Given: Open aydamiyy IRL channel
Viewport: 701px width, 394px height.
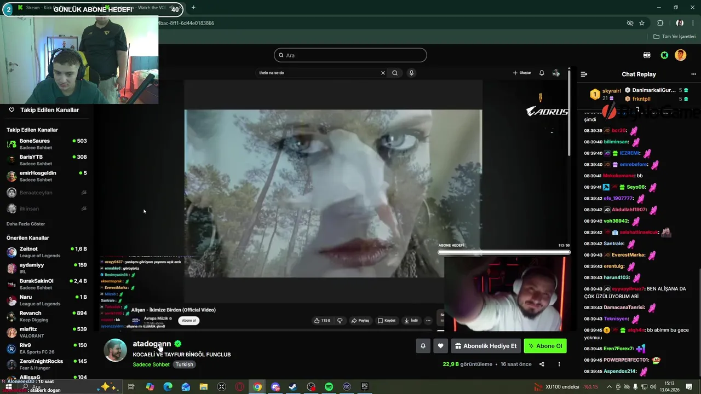Looking at the screenshot, I should click(x=47, y=268).
